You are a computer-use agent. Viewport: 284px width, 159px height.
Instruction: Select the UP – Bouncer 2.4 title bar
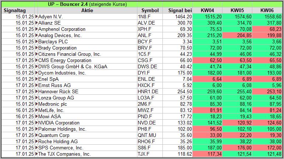87,4
